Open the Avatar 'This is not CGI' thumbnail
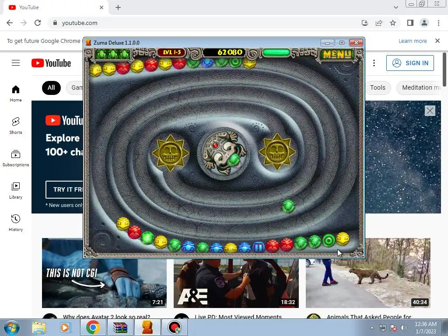The height and width of the screenshot is (336, 448). 104,273
